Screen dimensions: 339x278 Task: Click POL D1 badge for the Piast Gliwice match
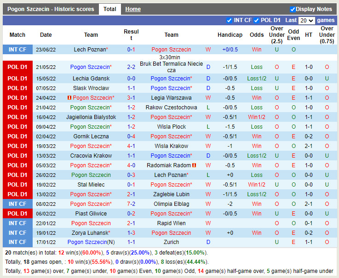tap(17, 214)
